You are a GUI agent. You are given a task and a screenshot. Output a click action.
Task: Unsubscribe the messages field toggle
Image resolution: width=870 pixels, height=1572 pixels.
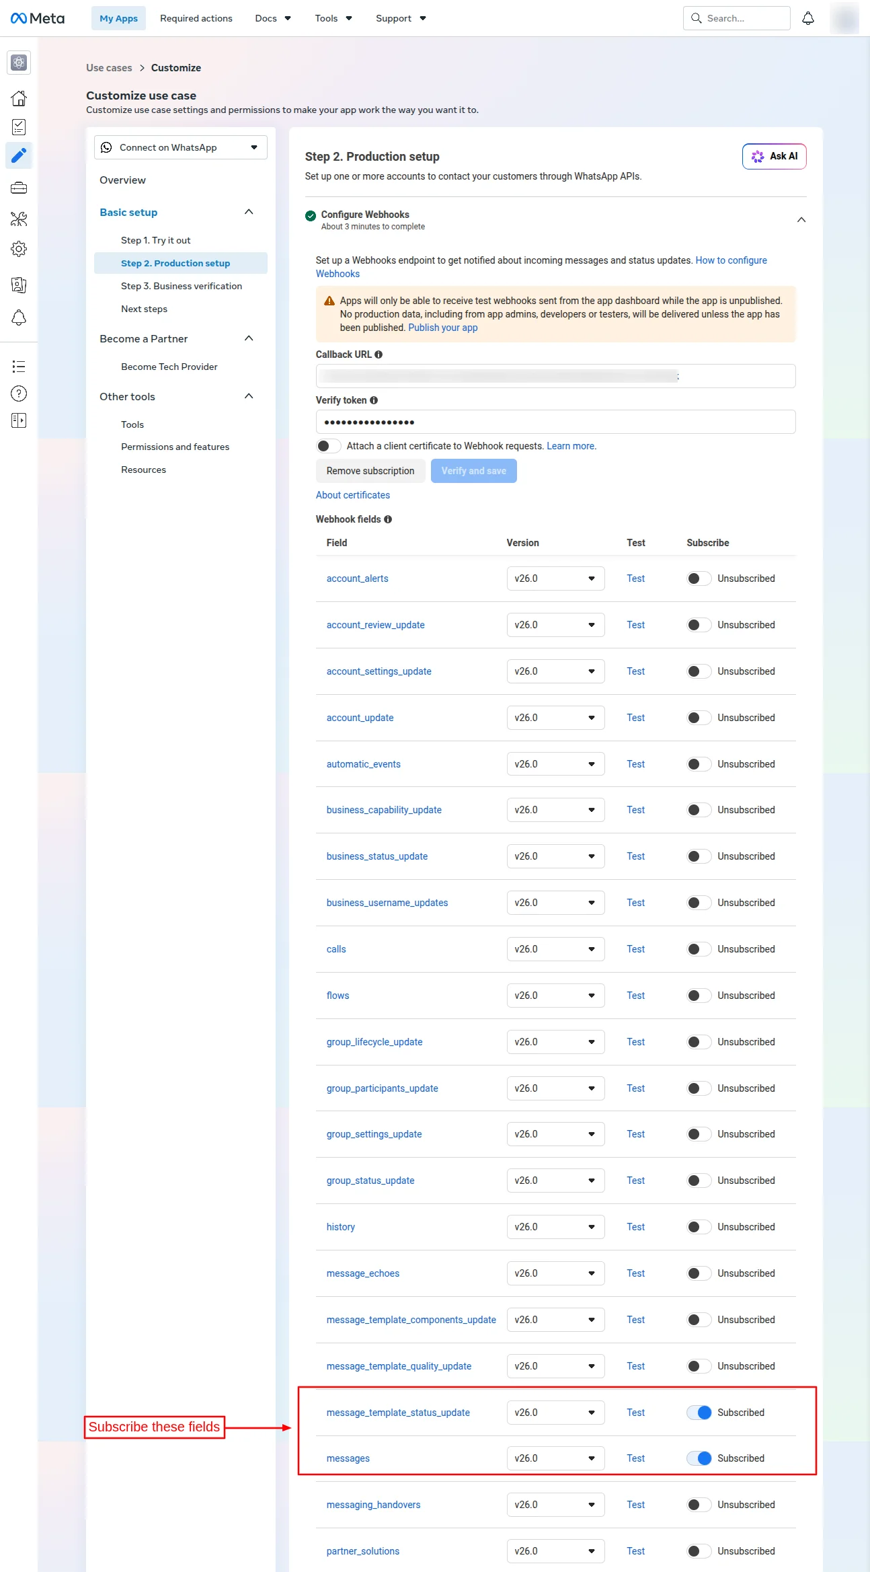click(699, 1458)
